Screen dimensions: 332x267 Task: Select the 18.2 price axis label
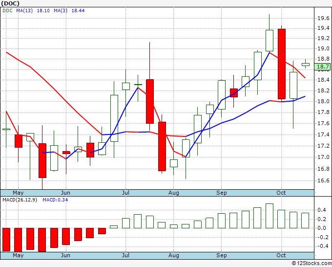click(323, 91)
